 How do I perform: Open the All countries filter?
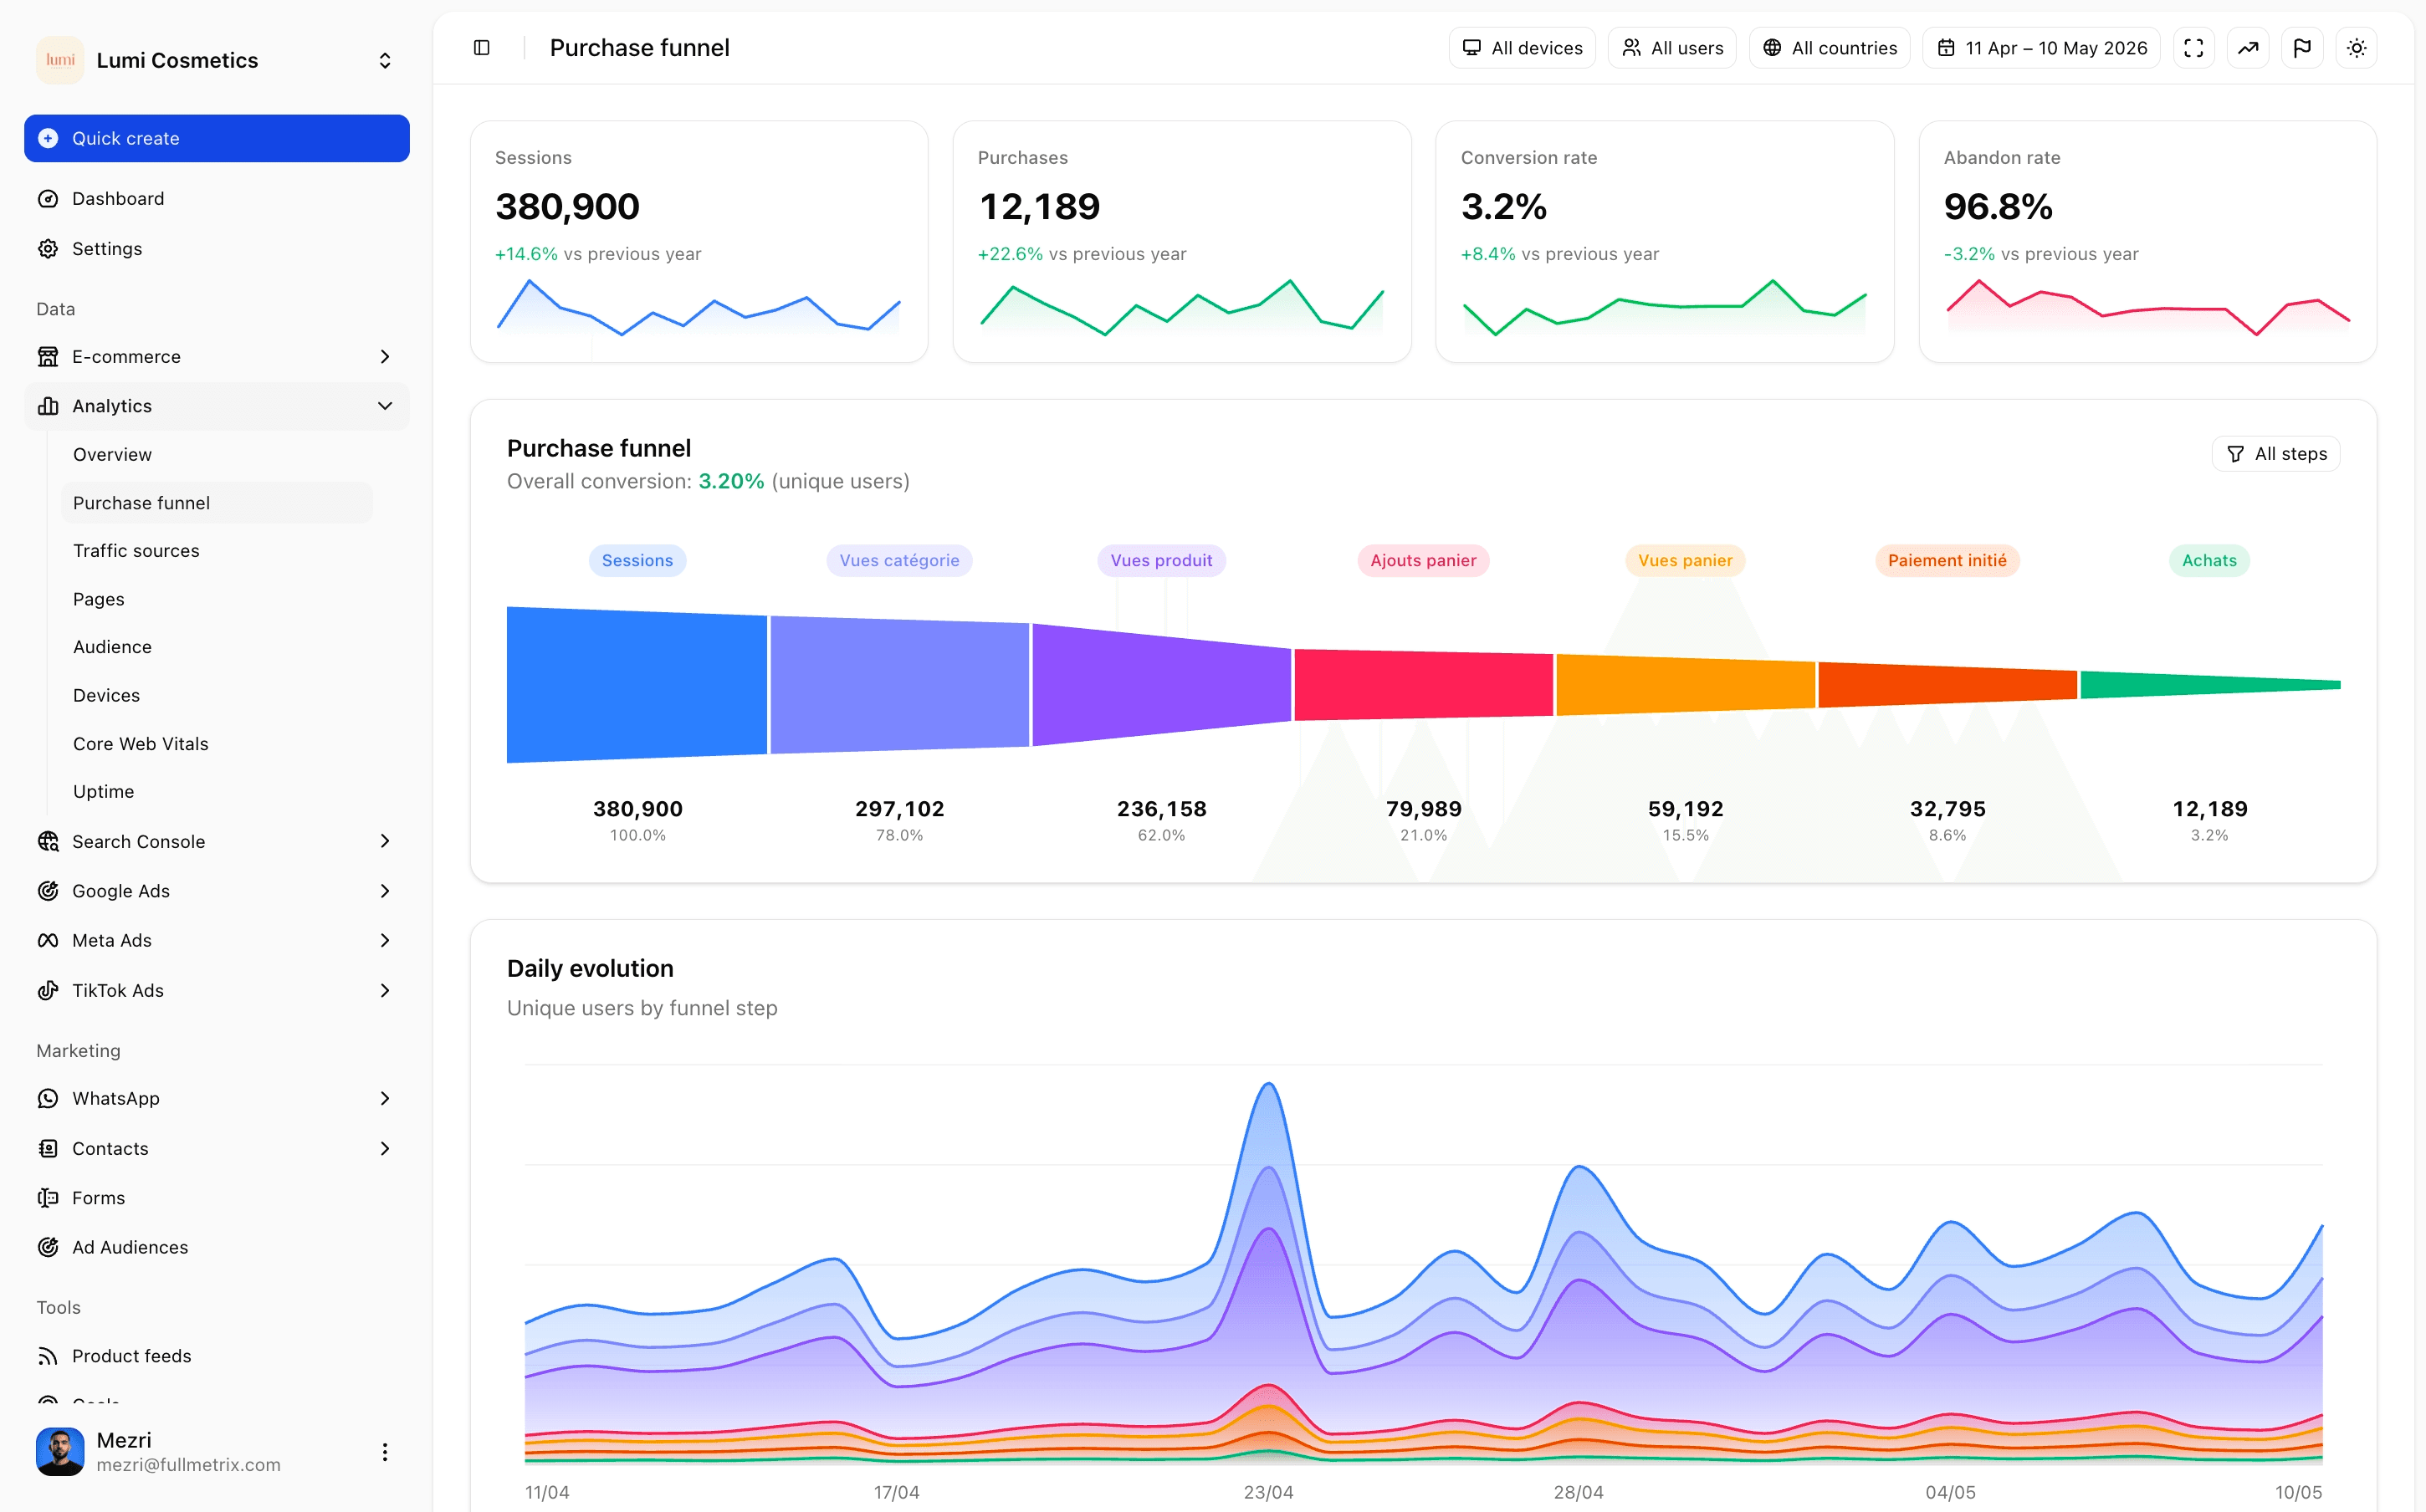(1829, 48)
